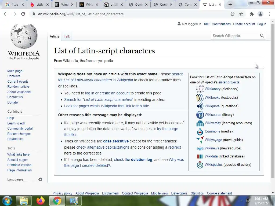
Task: Click the Windows Start button
Action: [7, 201]
